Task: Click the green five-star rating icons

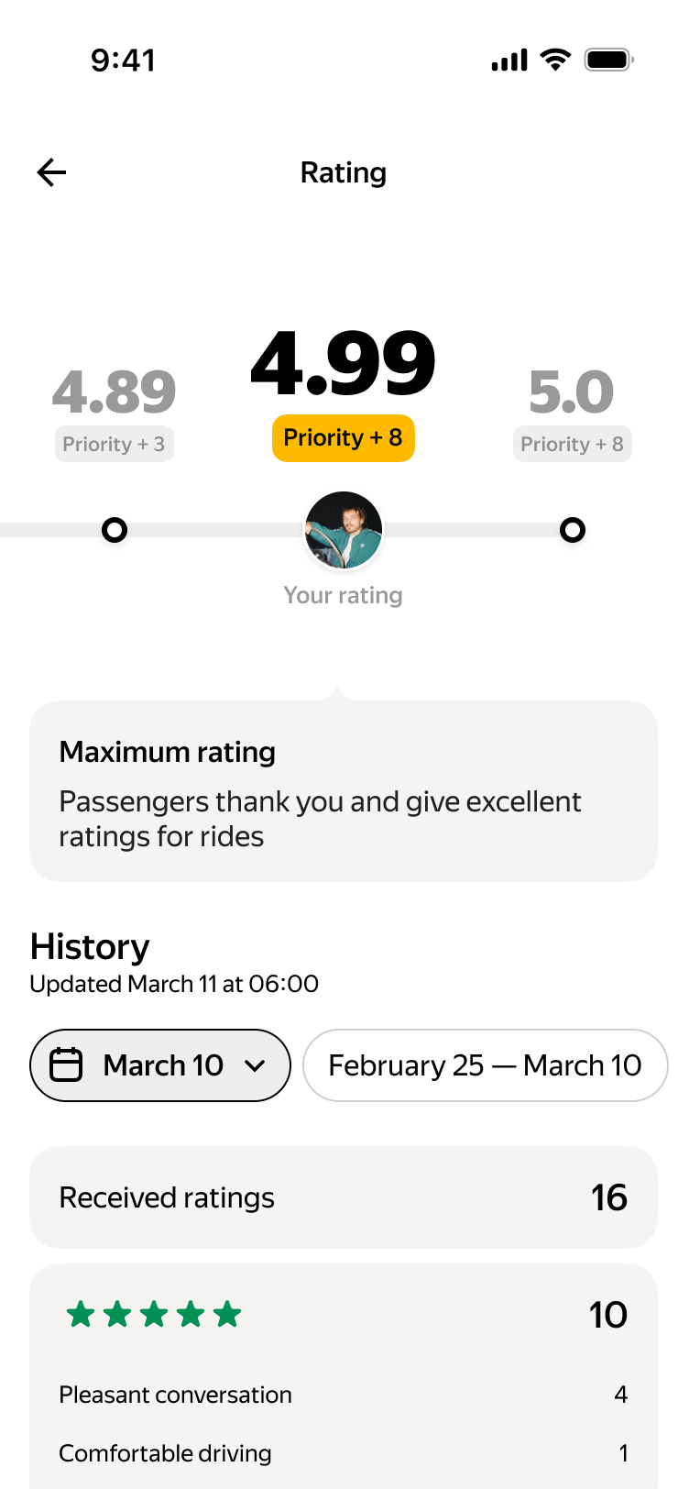Action: pos(154,1315)
